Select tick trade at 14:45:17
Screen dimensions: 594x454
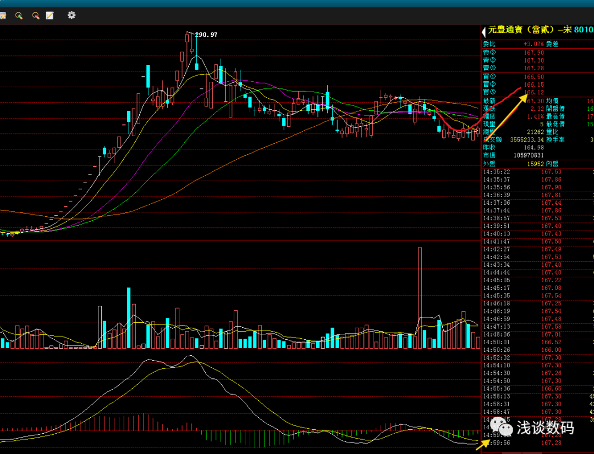pyautogui.click(x=537, y=288)
